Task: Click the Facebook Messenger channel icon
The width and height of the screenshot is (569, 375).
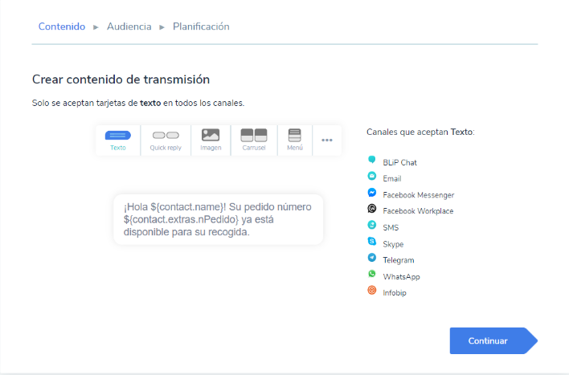Action: tap(371, 192)
